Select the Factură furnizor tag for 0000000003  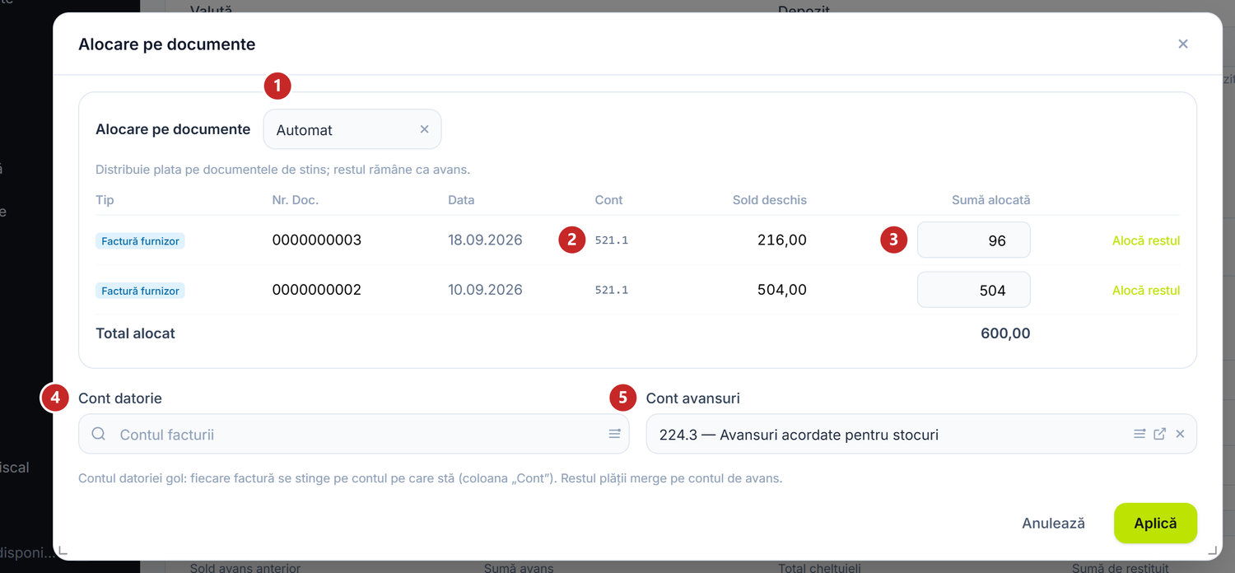[x=140, y=241]
